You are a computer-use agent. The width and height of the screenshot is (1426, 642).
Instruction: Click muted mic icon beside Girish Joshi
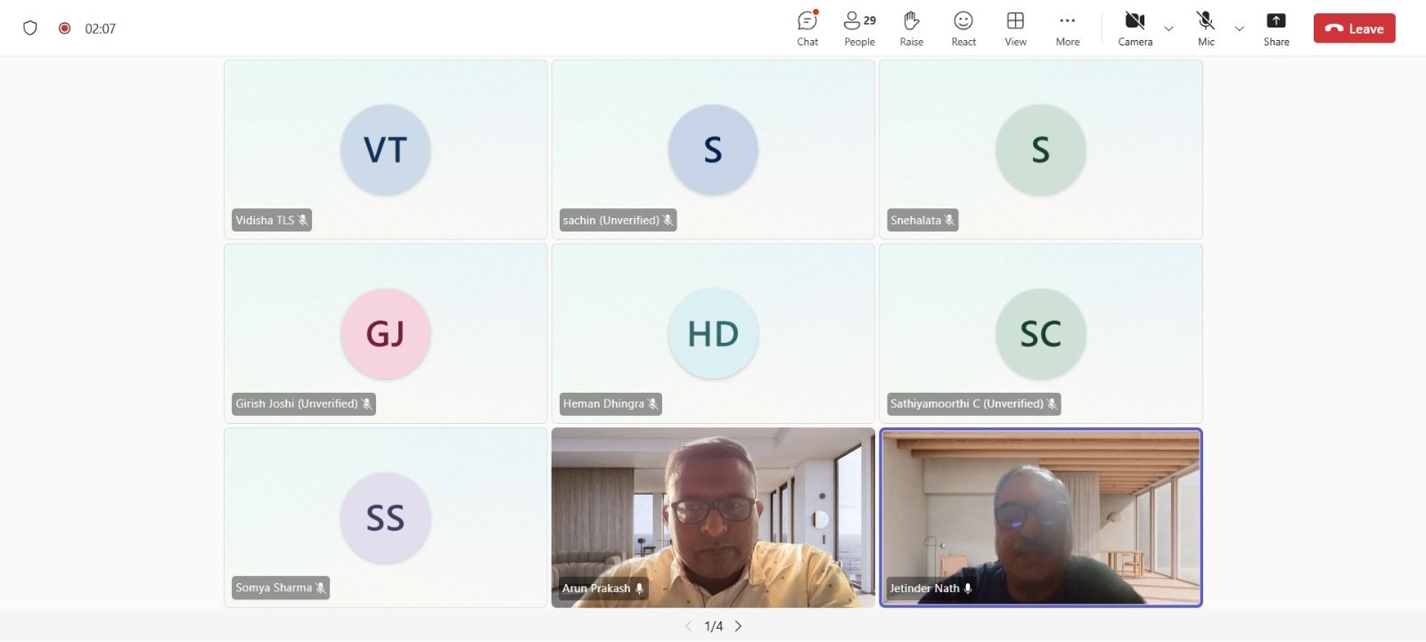(366, 403)
